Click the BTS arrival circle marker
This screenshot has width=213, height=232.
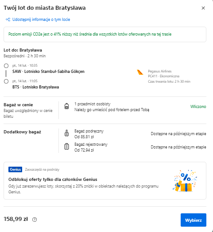6,81
